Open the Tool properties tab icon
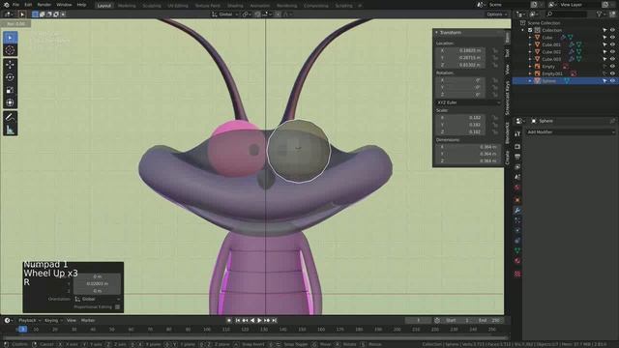The image size is (619, 348). (517, 134)
